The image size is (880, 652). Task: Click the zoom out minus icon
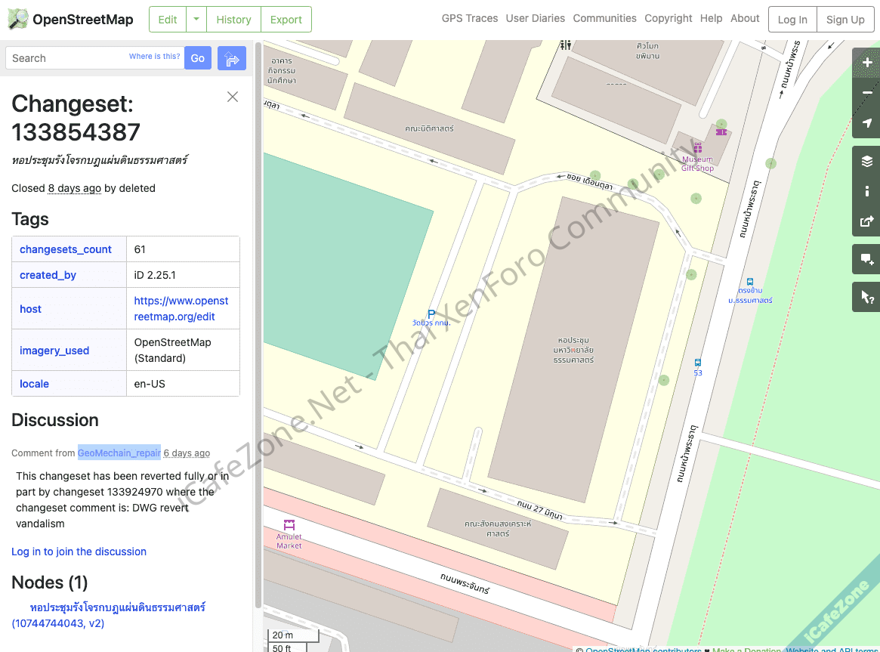(866, 93)
